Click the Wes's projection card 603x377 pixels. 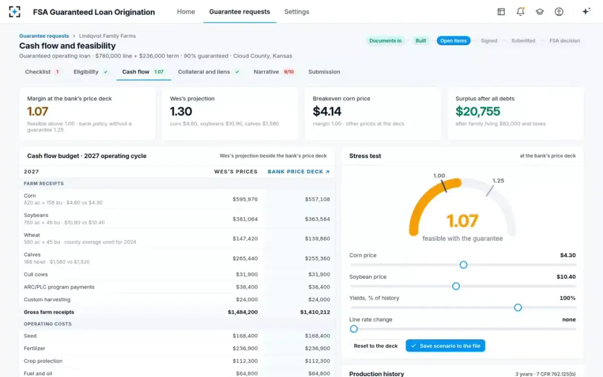(230, 113)
